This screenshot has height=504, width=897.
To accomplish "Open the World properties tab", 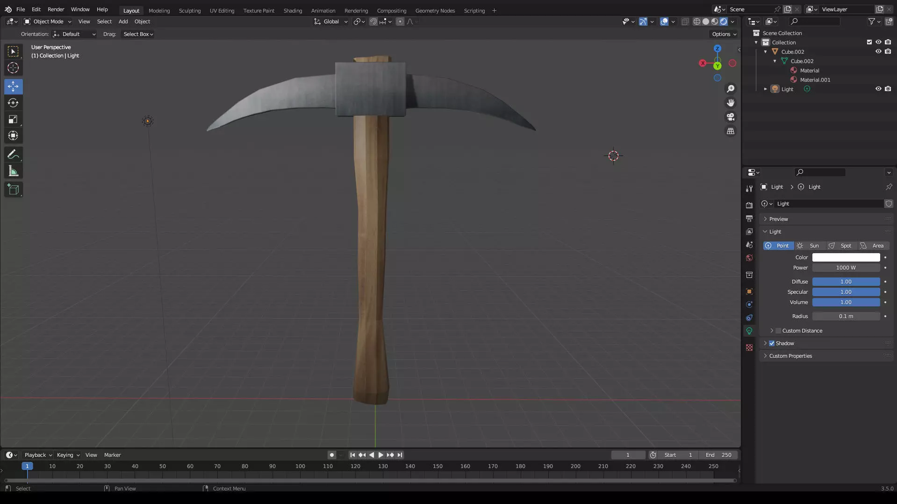I will click(749, 258).
